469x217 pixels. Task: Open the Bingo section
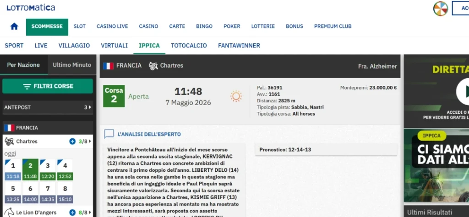click(x=204, y=26)
